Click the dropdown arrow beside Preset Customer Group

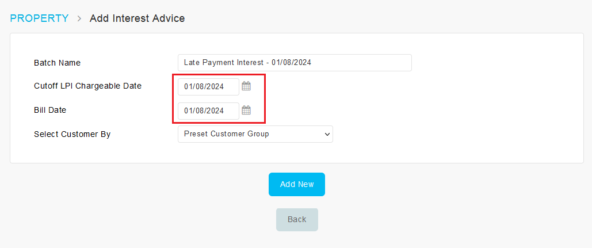pos(327,134)
